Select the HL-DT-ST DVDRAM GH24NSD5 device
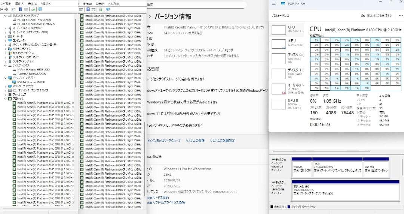The width and height of the screenshot is (404, 214). [x=36, y=24]
